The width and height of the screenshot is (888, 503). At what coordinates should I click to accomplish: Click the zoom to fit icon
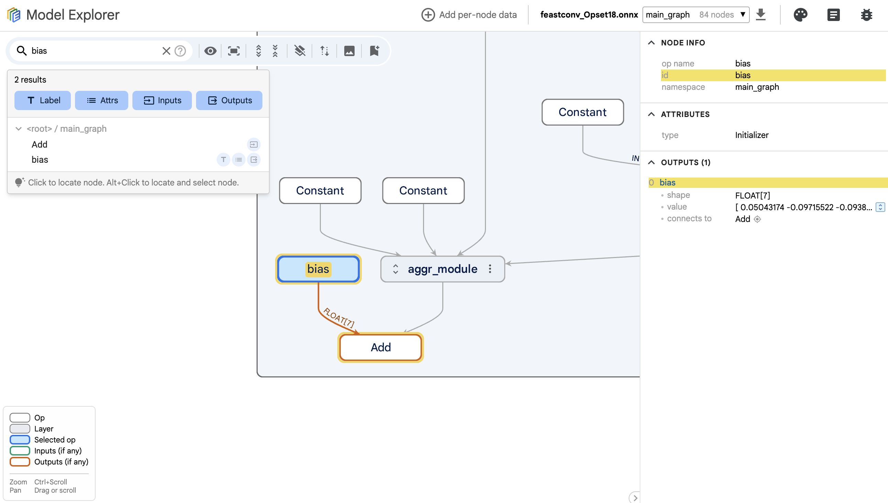pyautogui.click(x=234, y=51)
